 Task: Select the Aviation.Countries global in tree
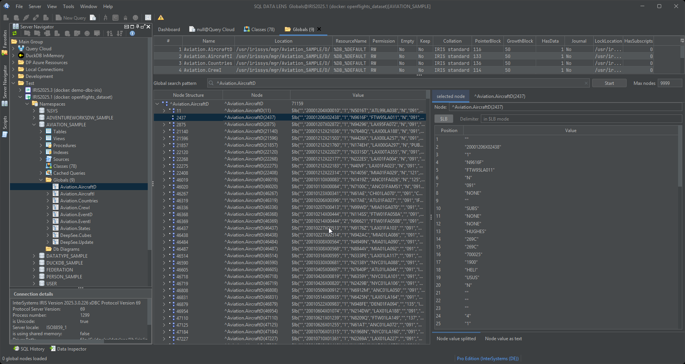tap(79, 201)
